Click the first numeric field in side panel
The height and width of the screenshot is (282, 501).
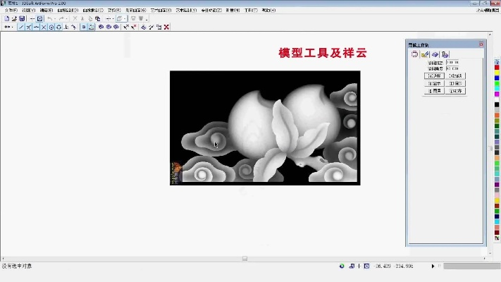[452, 62]
